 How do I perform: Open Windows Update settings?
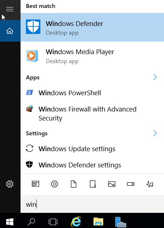pos(92,149)
